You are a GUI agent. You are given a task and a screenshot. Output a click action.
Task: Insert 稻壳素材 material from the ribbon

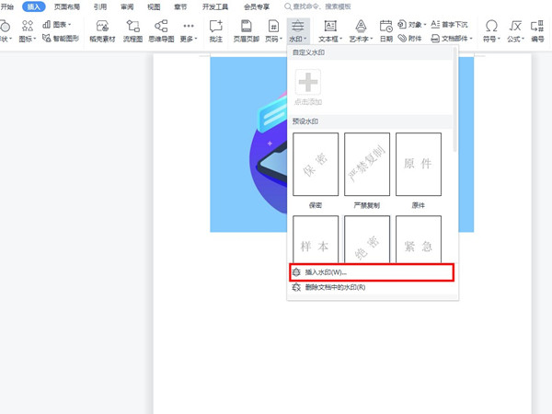tap(102, 30)
